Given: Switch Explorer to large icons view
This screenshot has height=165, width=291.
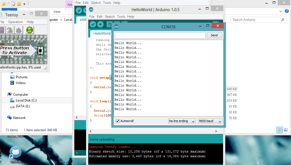Looking at the screenshot, I should point(286,130).
